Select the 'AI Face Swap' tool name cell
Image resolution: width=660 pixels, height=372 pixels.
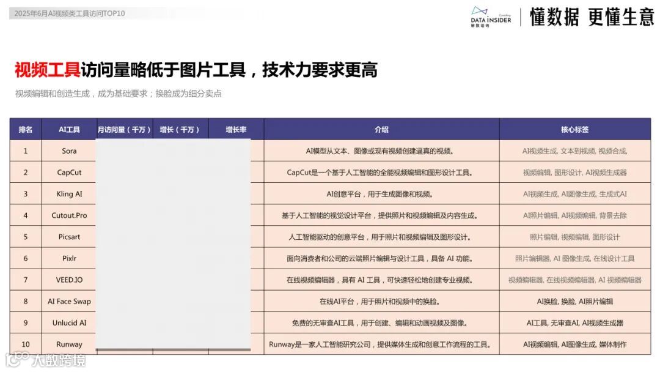[69, 301]
